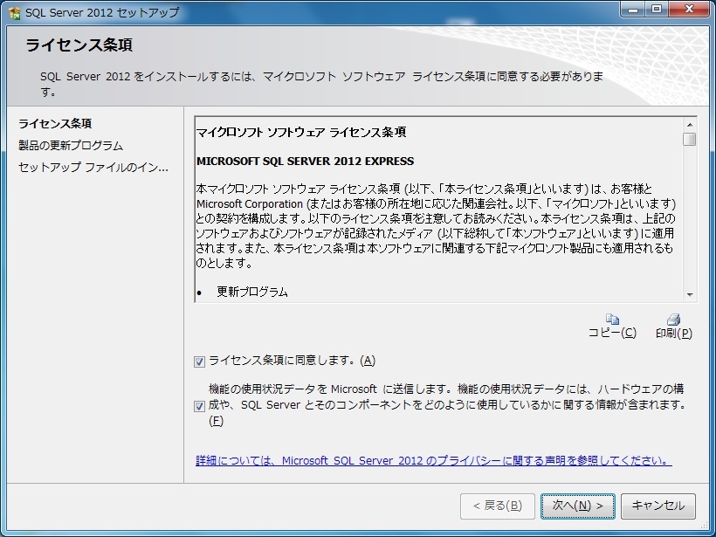
Task: Uncheck the usage data sending to Microsoft checkbox
Action: coord(200,405)
